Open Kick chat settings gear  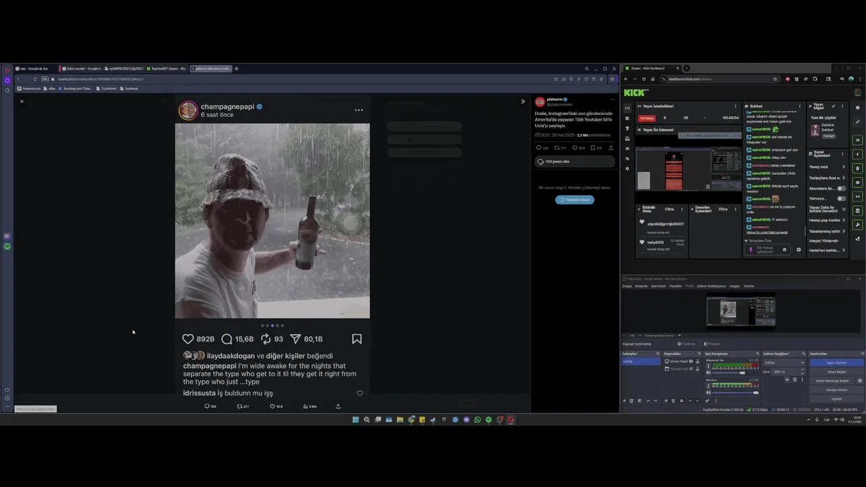798,250
